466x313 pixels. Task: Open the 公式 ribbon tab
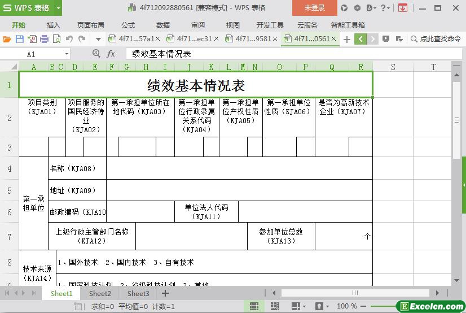[128, 25]
